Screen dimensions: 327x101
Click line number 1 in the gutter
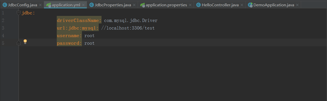[x=3, y=13]
